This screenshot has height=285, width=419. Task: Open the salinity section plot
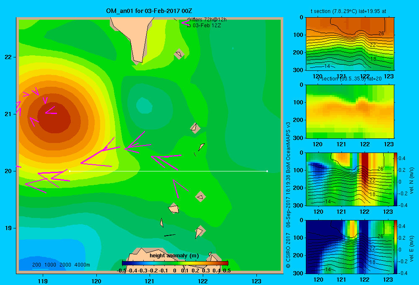[350, 111]
